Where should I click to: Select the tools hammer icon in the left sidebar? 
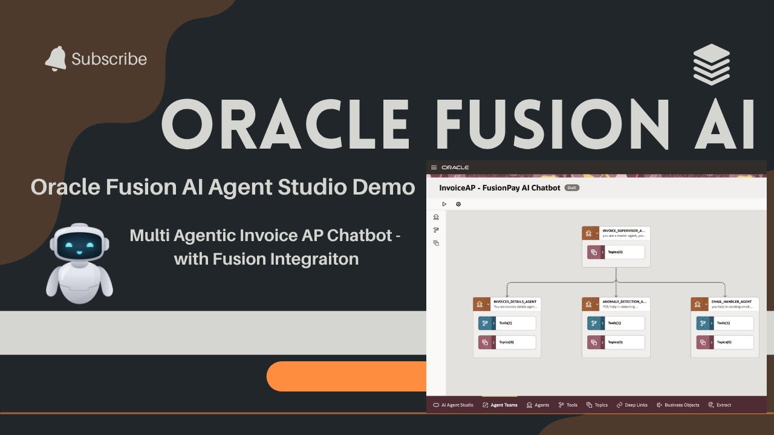point(436,230)
